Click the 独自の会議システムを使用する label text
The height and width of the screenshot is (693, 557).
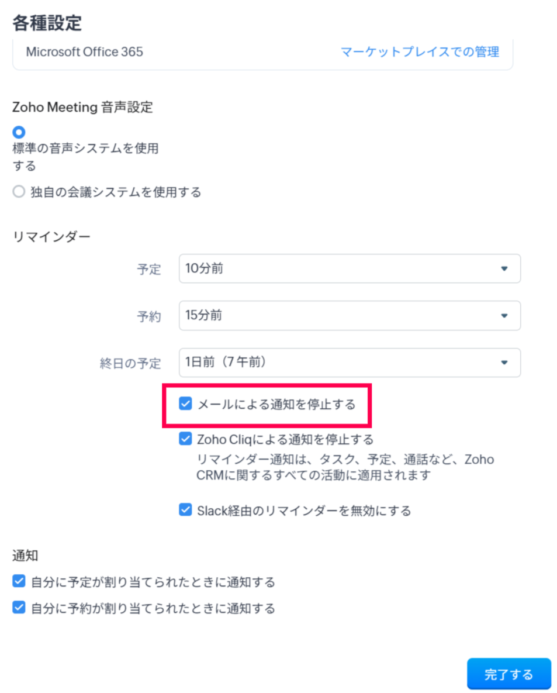click(x=116, y=192)
